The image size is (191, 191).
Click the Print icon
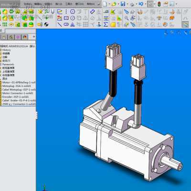pos(132,4)
